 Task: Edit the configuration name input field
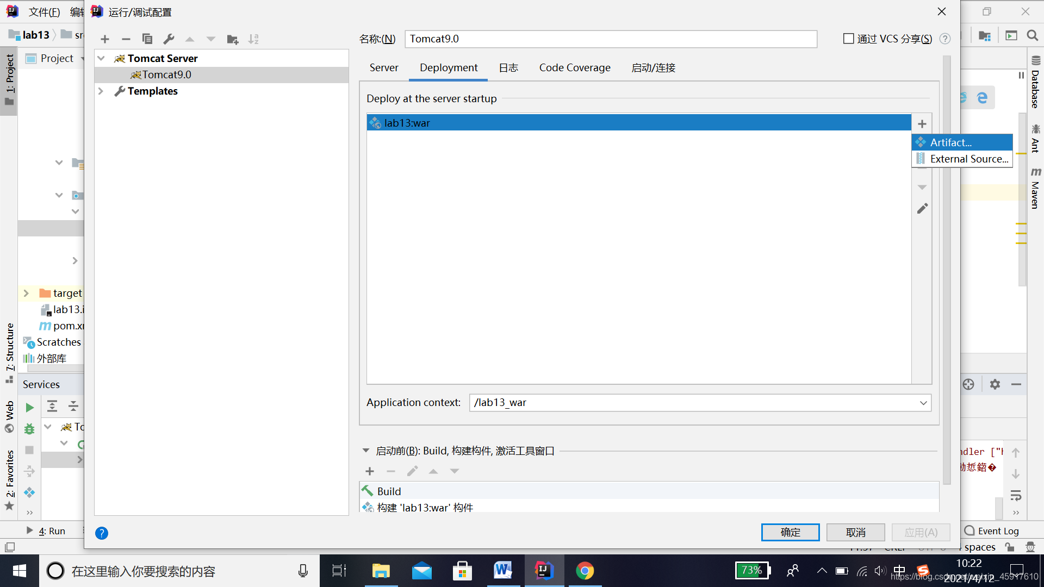pos(612,39)
